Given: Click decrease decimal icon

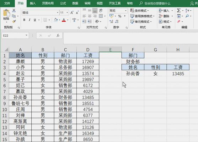Looking at the screenshot, I should pyautogui.click(x=117, y=21).
